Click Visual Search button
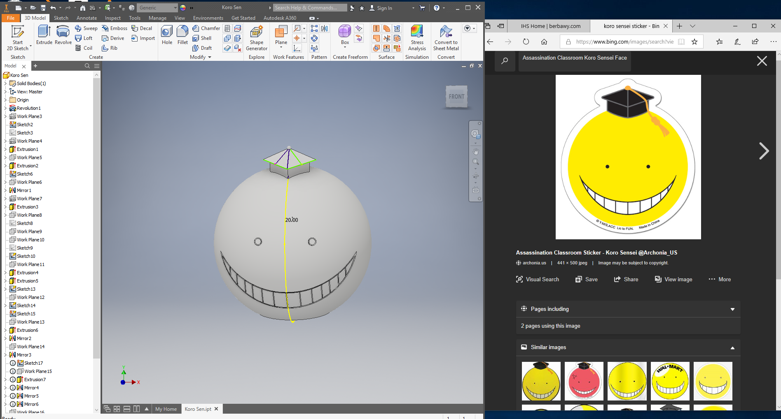 click(x=538, y=279)
